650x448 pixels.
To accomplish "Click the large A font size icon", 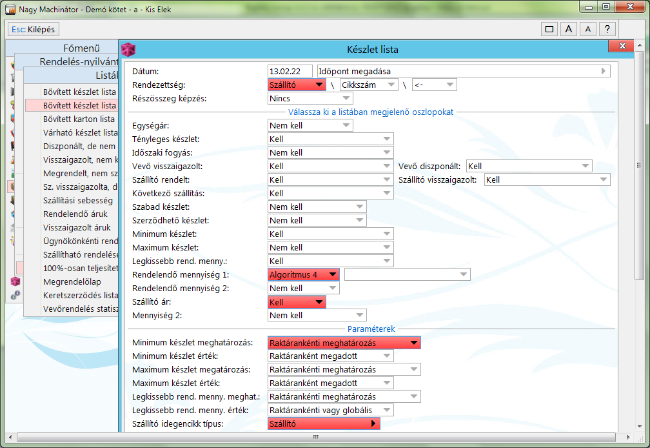I will pyautogui.click(x=569, y=29).
